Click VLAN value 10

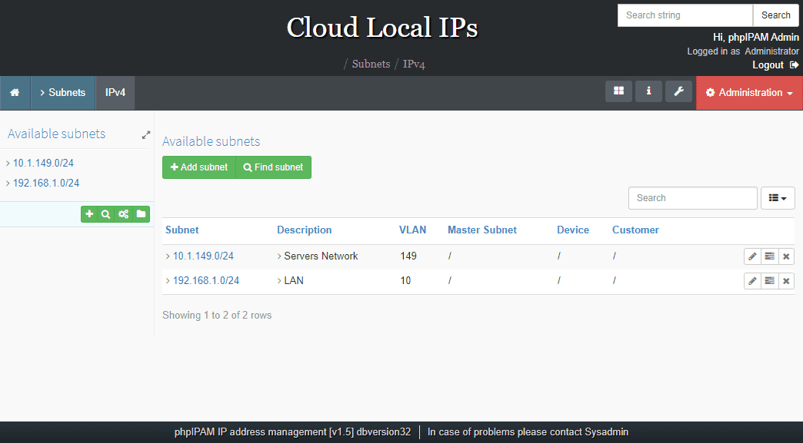405,280
